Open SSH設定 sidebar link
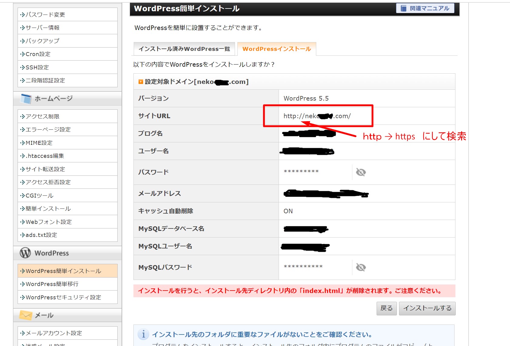The height and width of the screenshot is (346, 510). coord(68,67)
